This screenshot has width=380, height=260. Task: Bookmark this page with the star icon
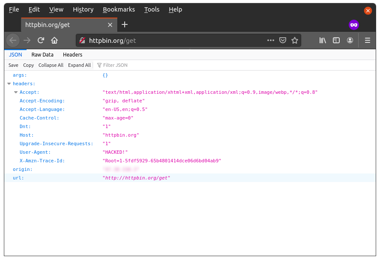click(x=295, y=40)
